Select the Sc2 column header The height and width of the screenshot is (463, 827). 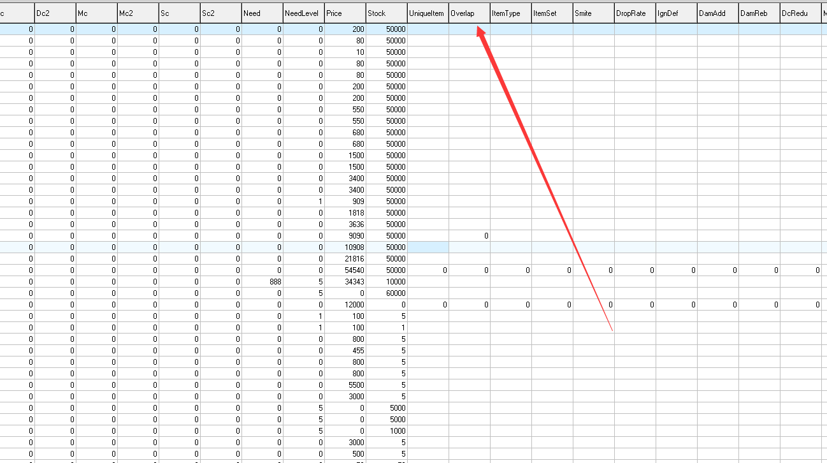tap(220, 13)
